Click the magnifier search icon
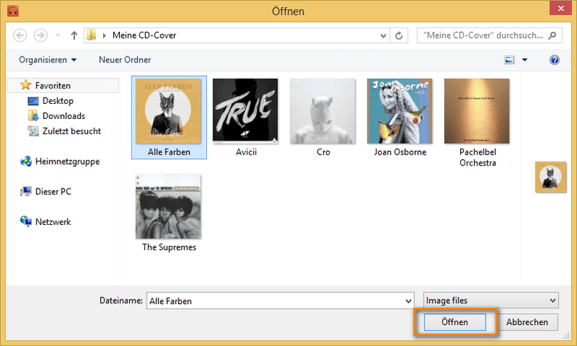 click(552, 36)
